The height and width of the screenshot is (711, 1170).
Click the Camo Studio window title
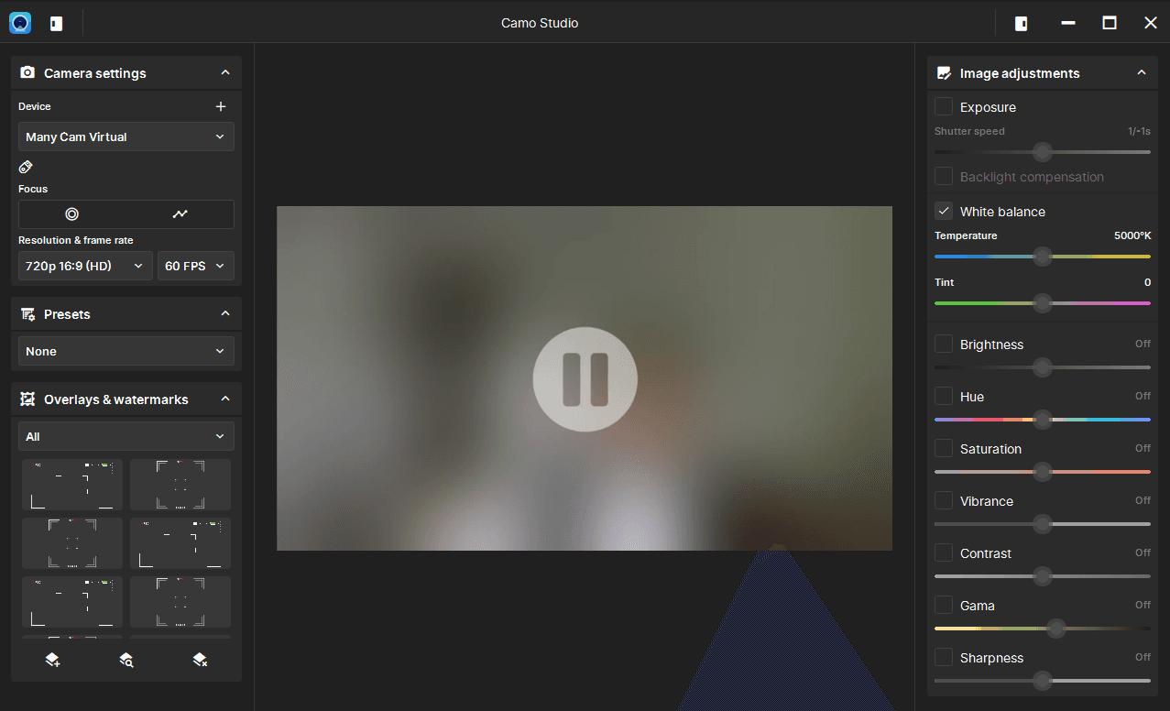(540, 23)
